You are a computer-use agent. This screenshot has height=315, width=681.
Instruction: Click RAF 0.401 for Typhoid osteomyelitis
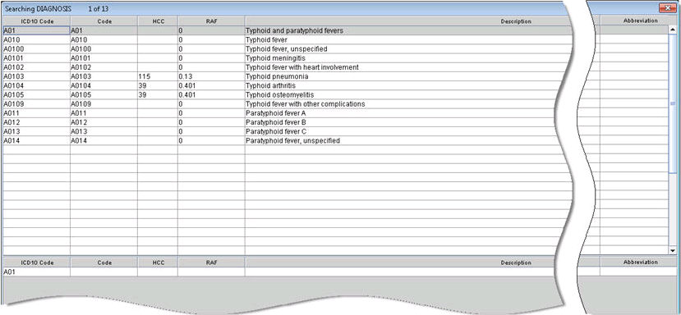[211, 94]
